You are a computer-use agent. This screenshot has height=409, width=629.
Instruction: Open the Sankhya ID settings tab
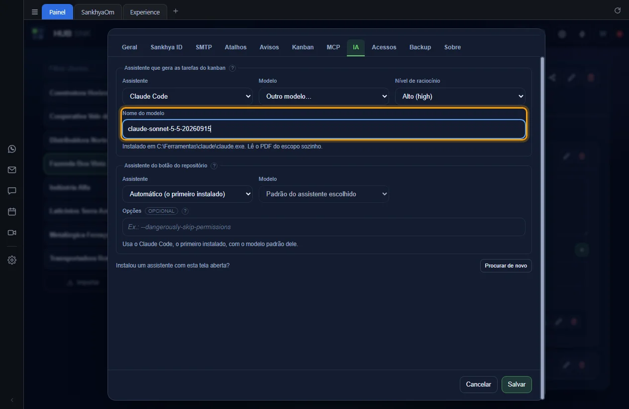pyautogui.click(x=167, y=47)
